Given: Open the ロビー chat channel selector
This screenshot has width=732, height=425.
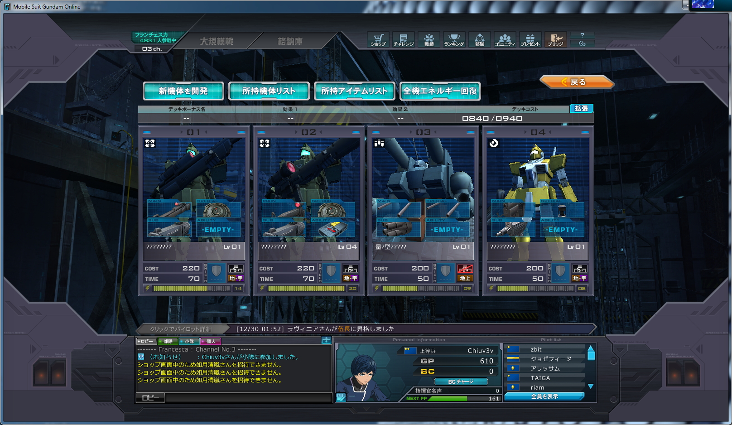Looking at the screenshot, I should [150, 398].
